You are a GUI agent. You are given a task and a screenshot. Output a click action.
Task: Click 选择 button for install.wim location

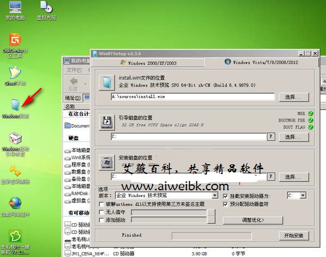click(294, 97)
